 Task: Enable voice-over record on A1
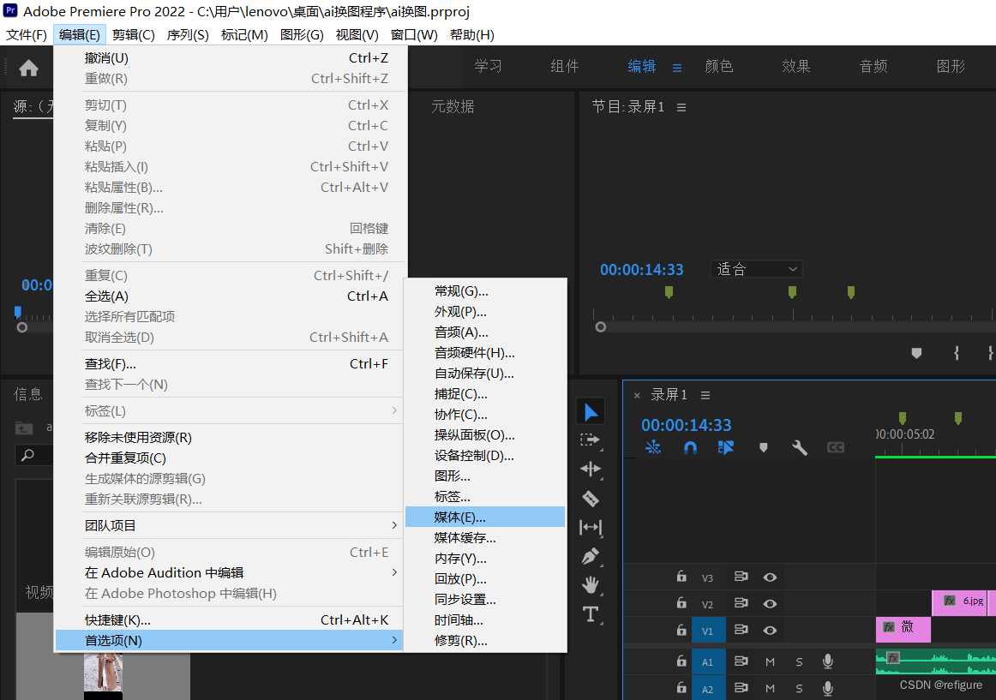click(x=828, y=661)
